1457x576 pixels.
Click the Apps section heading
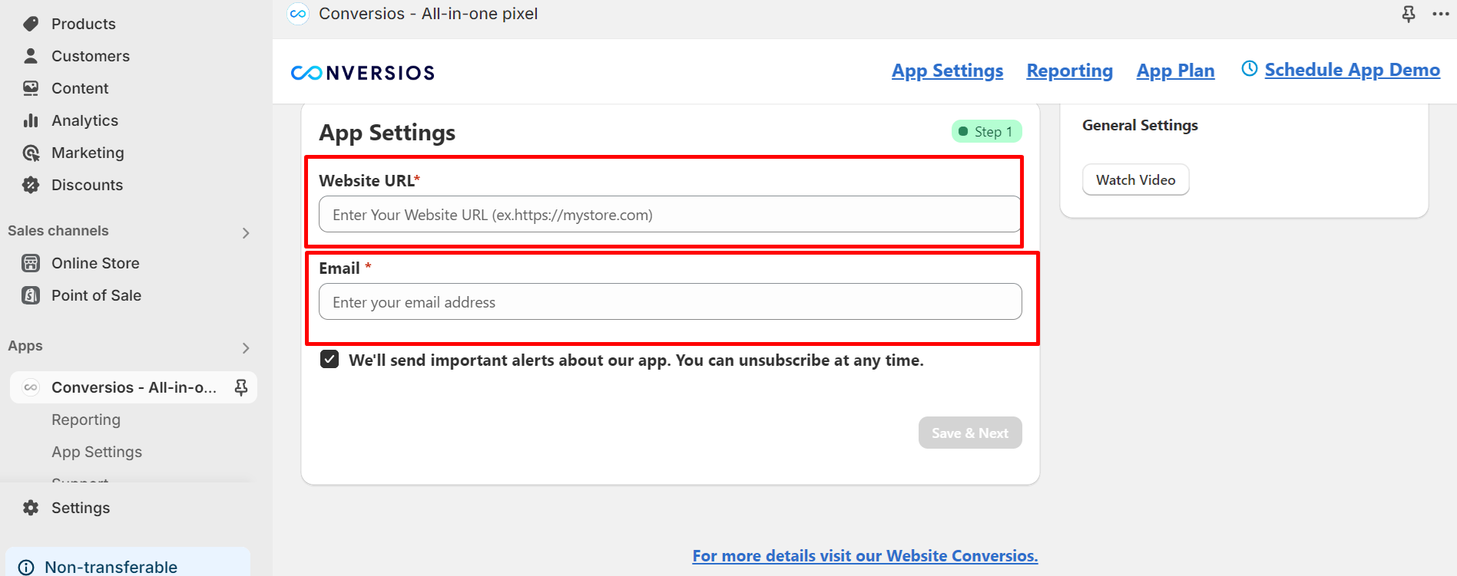click(x=25, y=346)
